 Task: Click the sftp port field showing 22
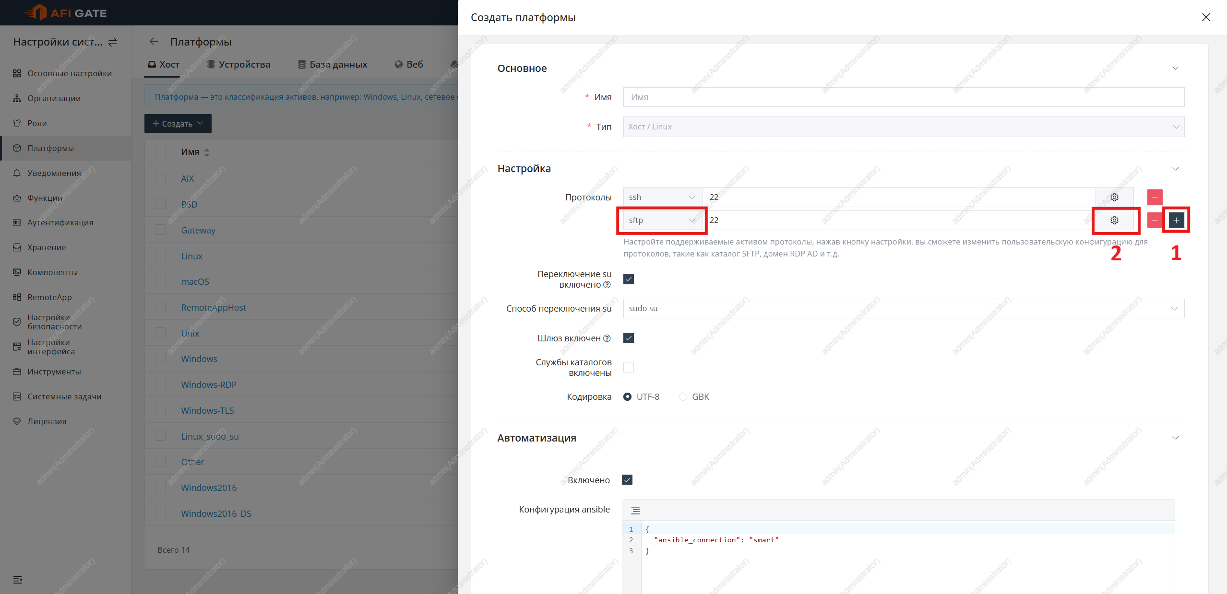coord(899,221)
